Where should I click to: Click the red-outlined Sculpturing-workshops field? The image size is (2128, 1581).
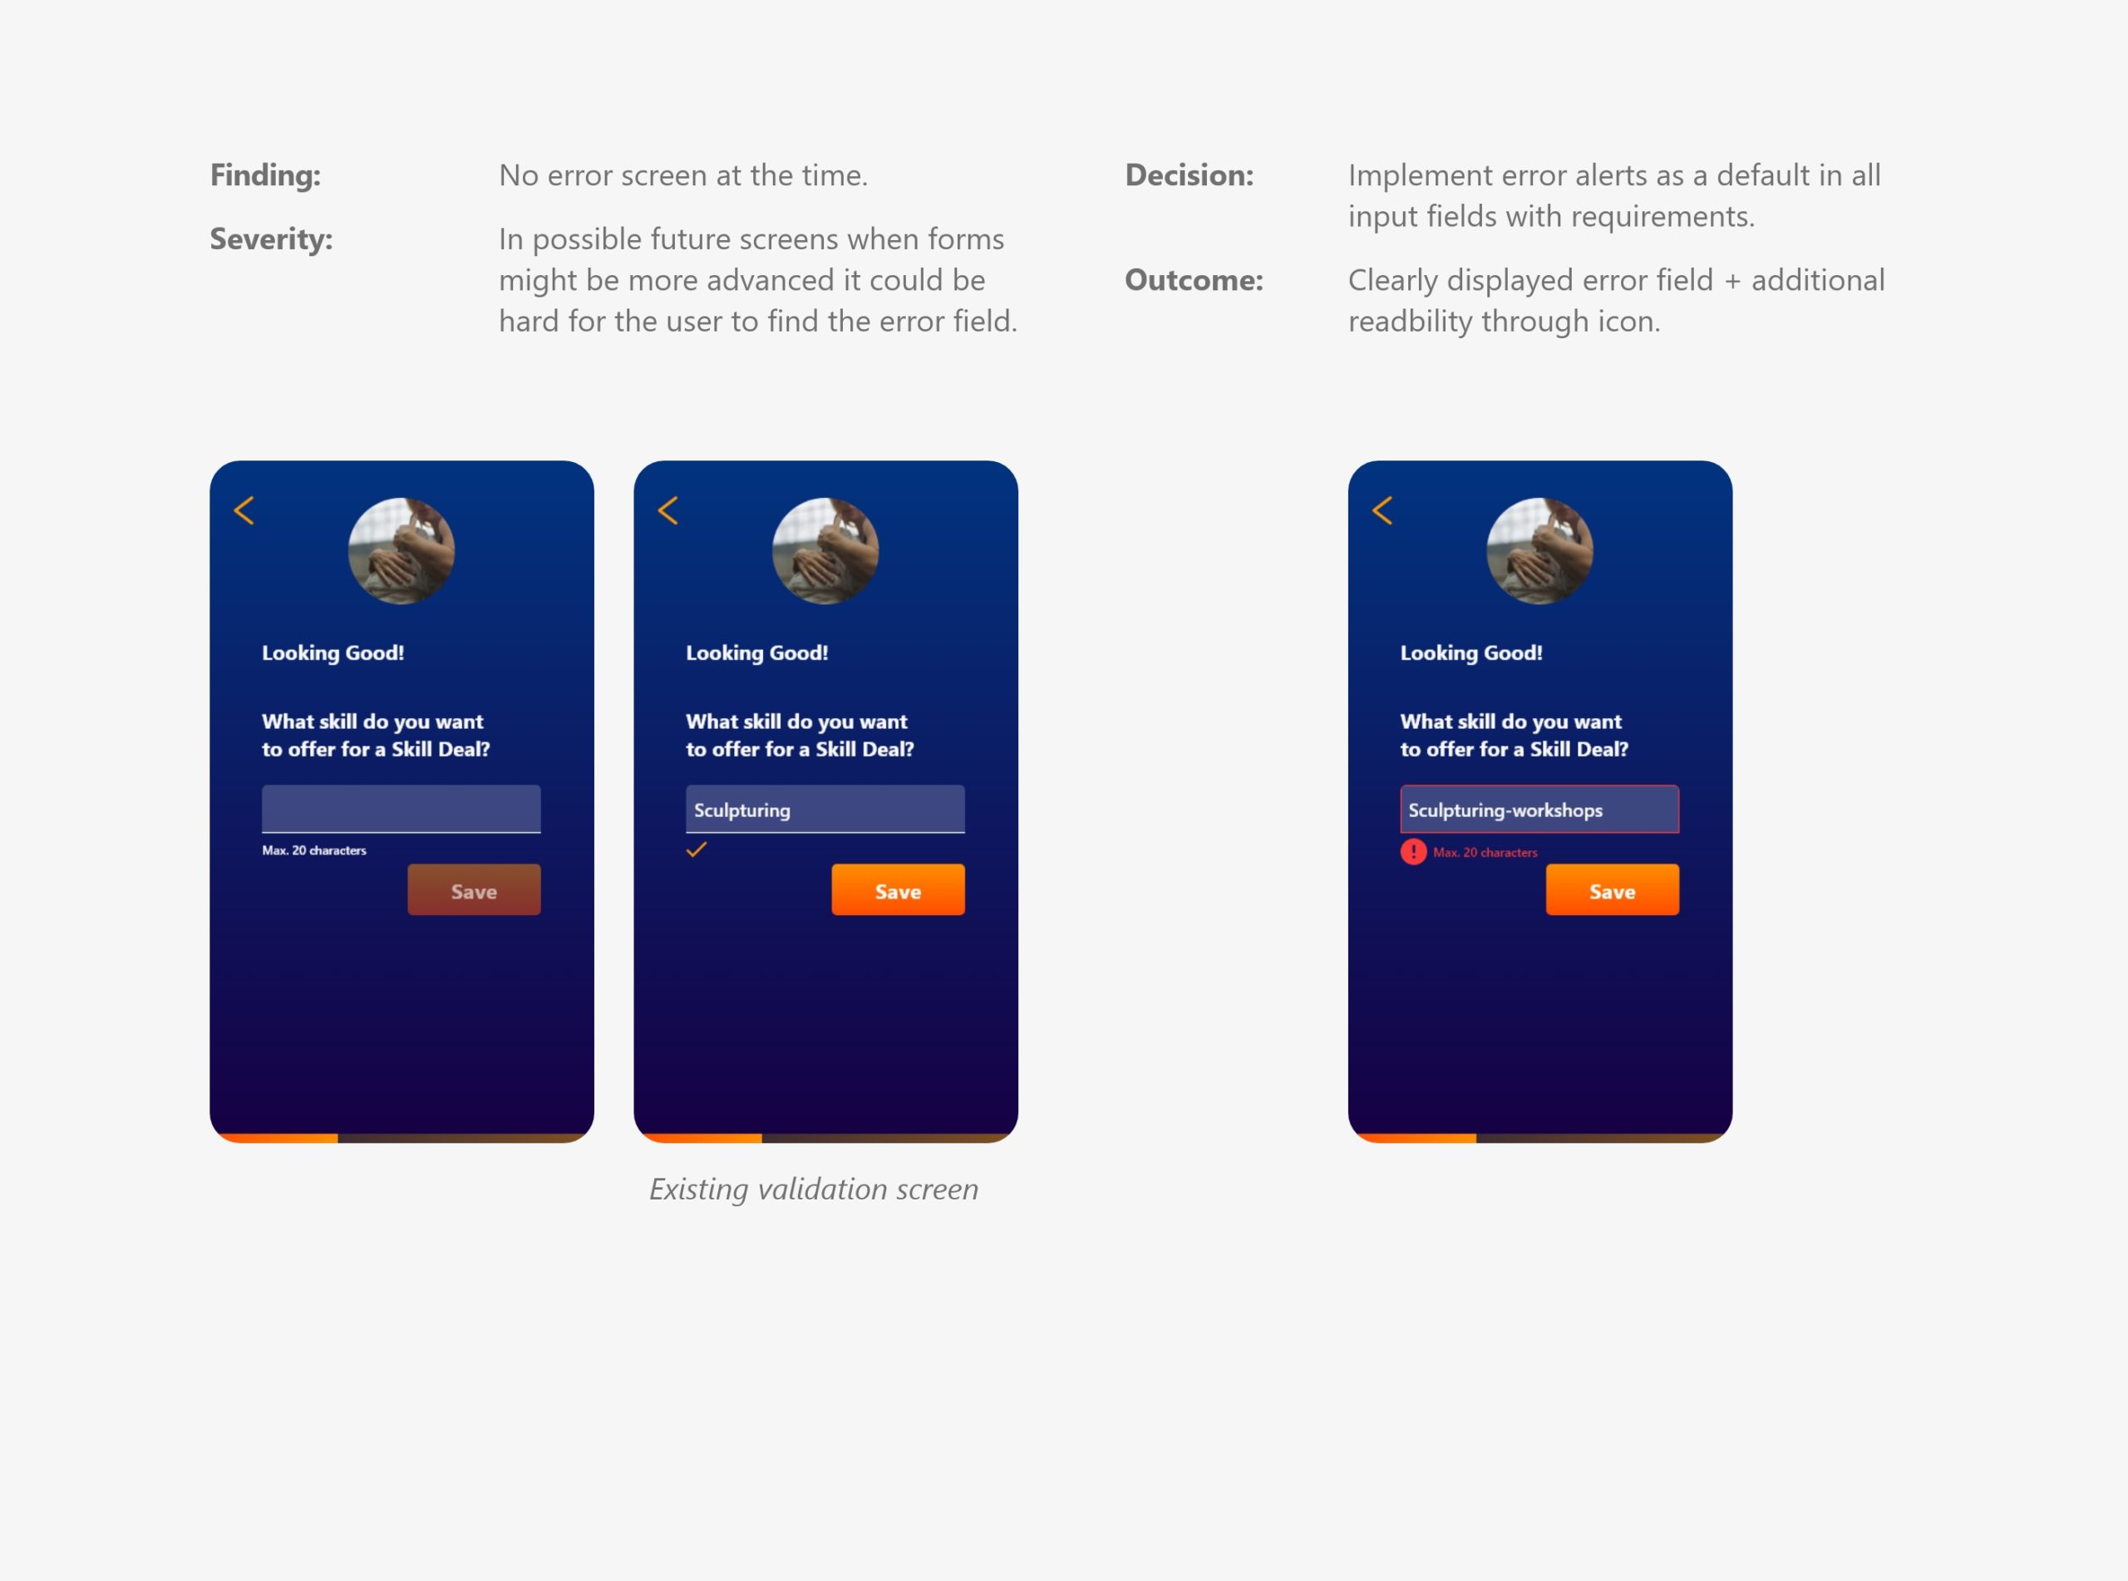click(1539, 810)
